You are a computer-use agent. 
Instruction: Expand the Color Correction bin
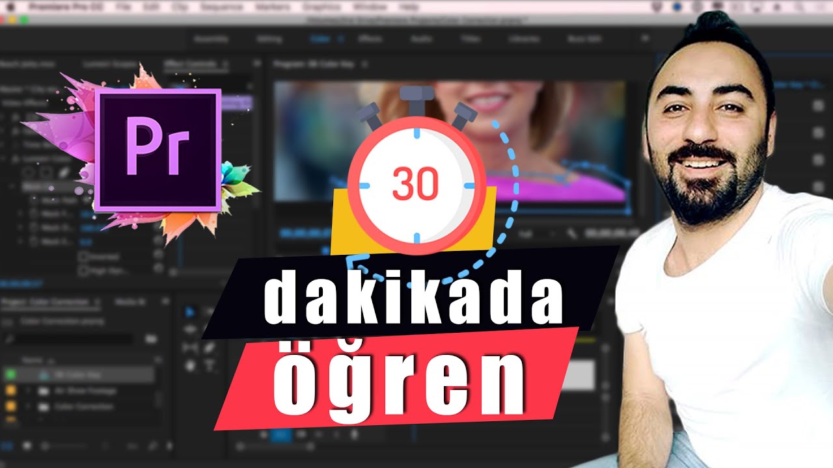(x=28, y=407)
